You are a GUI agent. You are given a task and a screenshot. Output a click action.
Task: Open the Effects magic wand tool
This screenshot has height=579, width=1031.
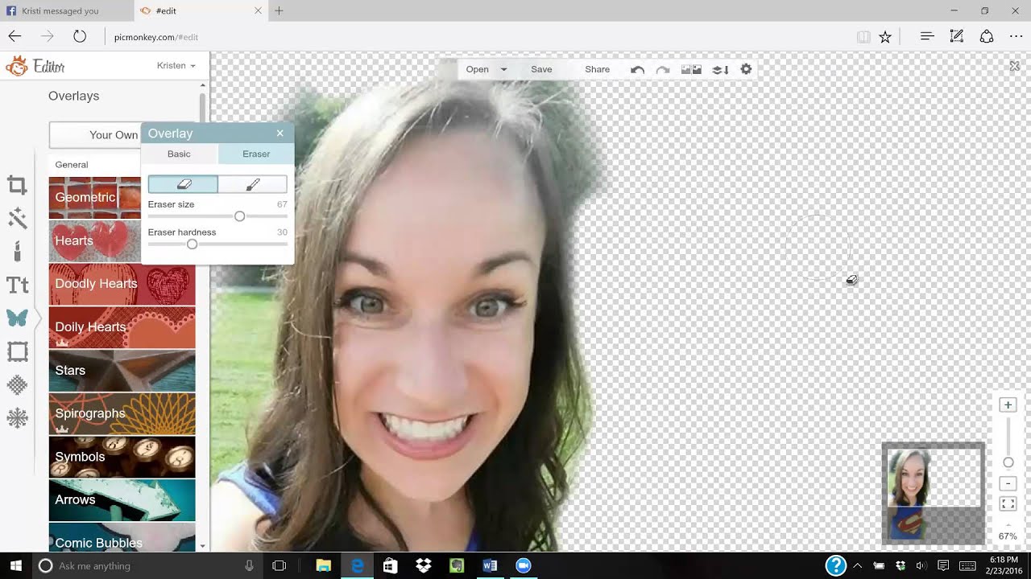17,218
